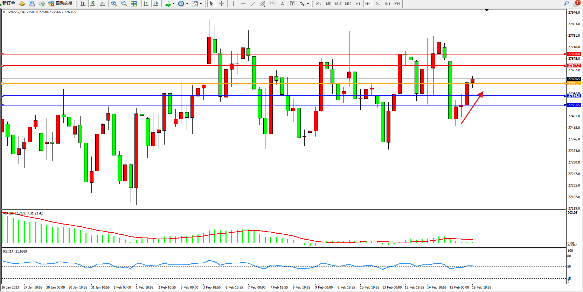Click the red 27690.4 price level label
The image size is (583, 292).
click(574, 54)
